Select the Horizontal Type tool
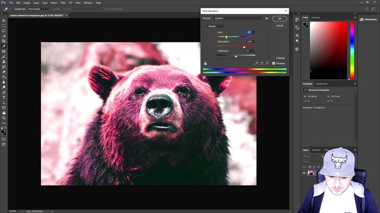 pyautogui.click(x=4, y=97)
